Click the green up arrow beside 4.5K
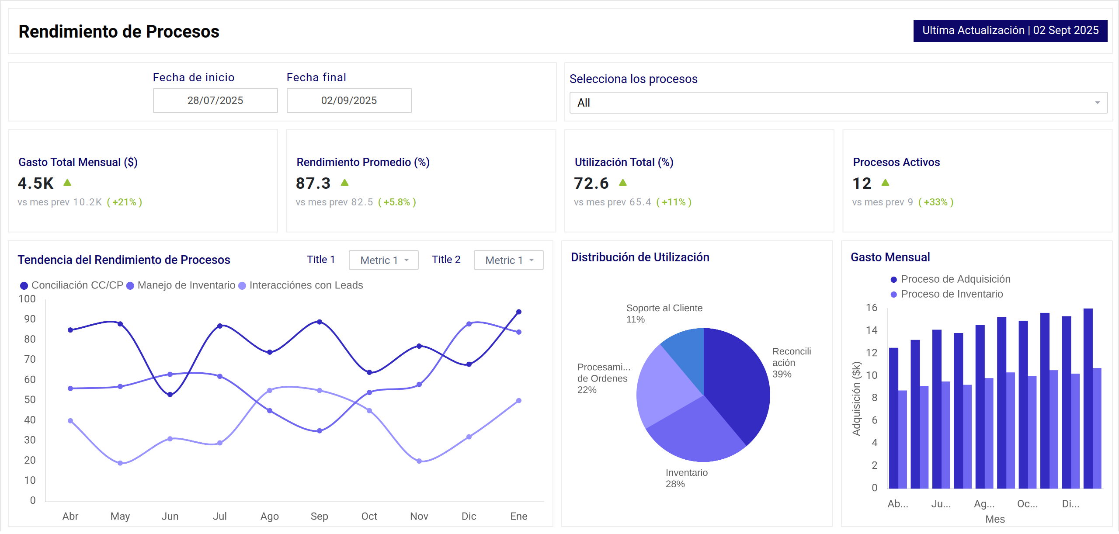1119x534 pixels. click(x=66, y=182)
